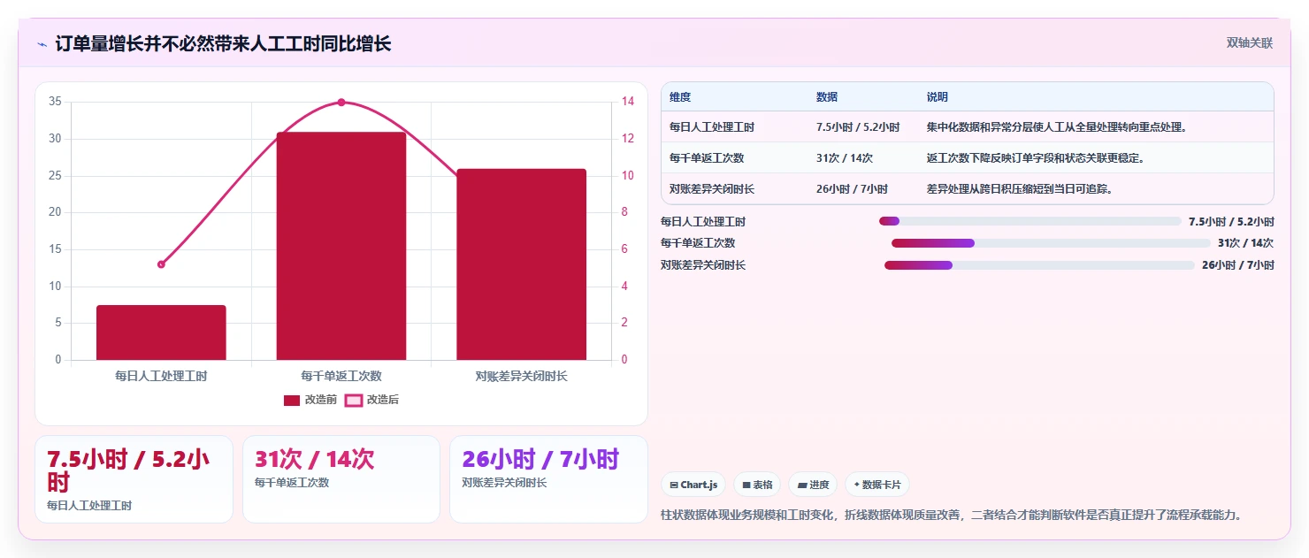Viewport: 1309px width, 558px height.
Task: Click the icon inside the 表格 chip
Action: (x=746, y=485)
